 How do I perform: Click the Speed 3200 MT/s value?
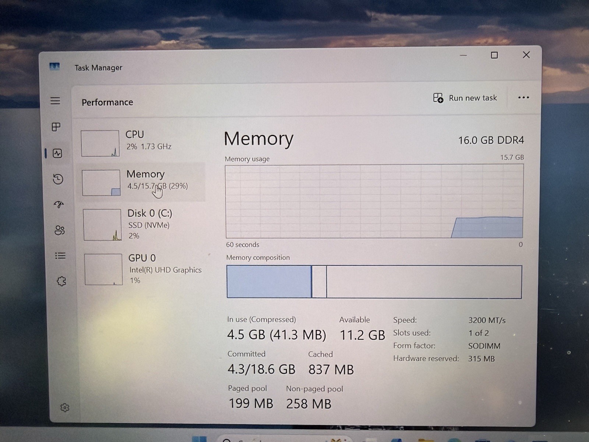(x=487, y=320)
